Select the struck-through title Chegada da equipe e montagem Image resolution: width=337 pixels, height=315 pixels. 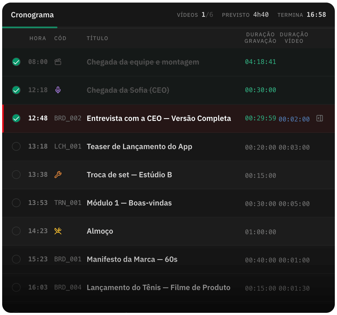pyautogui.click(x=143, y=62)
